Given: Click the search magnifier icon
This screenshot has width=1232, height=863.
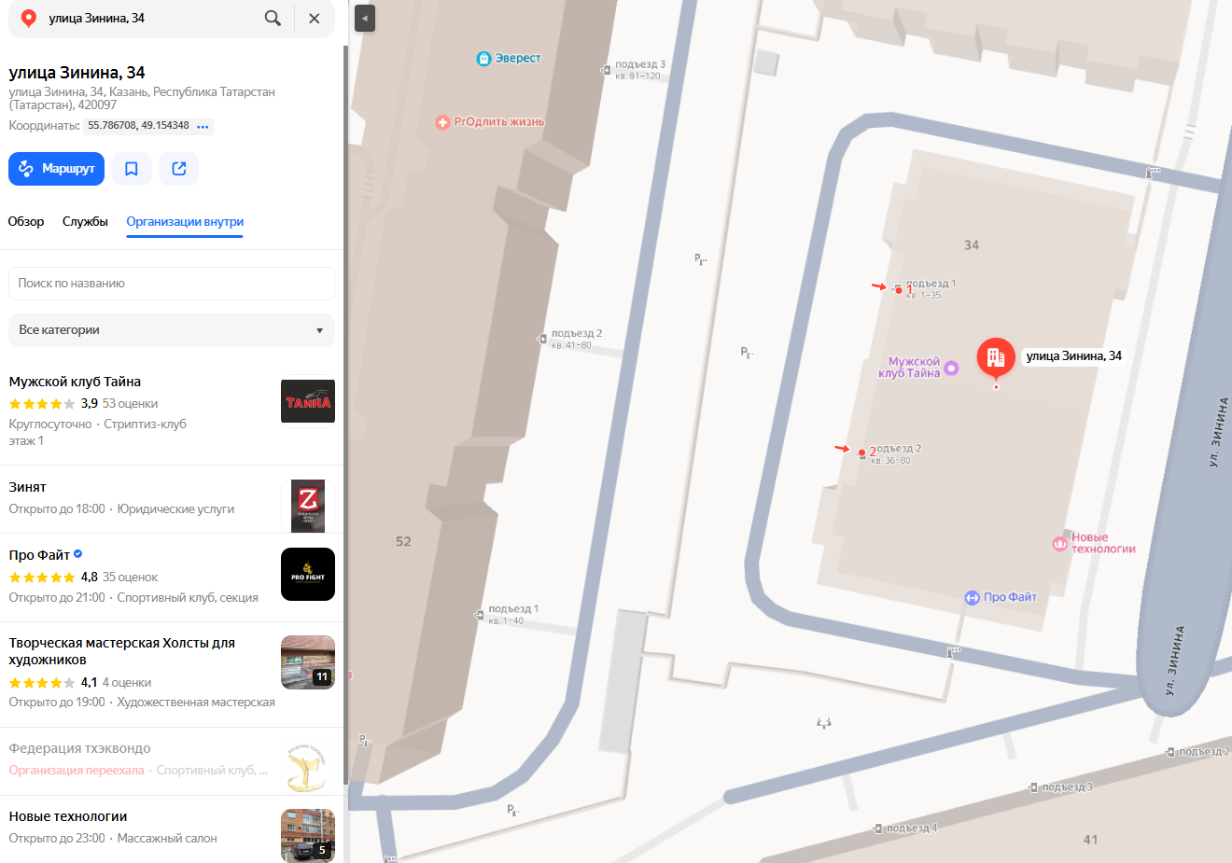Looking at the screenshot, I should click(x=273, y=18).
